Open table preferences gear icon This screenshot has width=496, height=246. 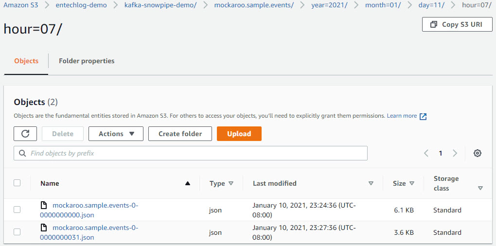point(478,153)
